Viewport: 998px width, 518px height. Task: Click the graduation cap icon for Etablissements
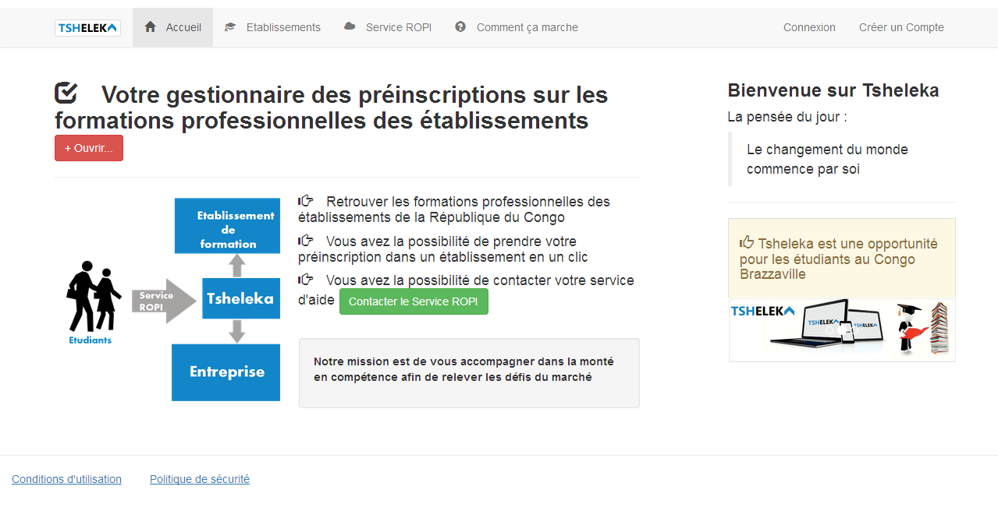click(x=230, y=27)
